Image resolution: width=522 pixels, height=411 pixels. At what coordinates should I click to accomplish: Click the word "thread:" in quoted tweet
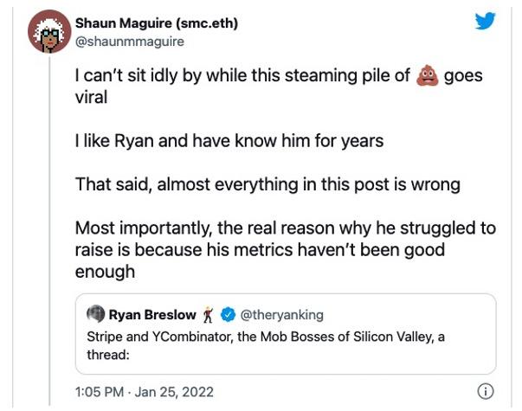[106, 354]
